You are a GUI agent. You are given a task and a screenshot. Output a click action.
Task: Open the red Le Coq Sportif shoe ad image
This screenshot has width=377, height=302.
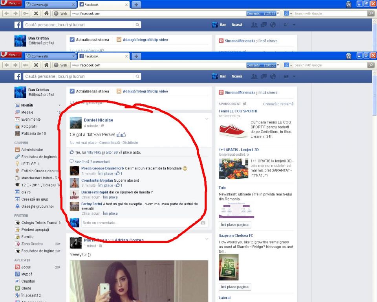click(233, 129)
